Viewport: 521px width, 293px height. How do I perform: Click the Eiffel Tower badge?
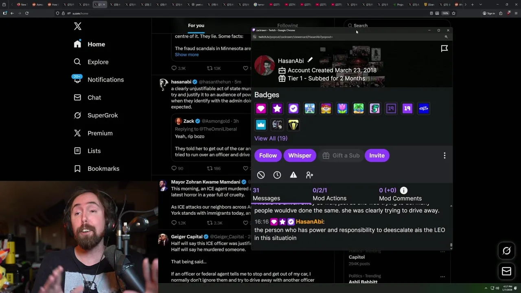click(x=310, y=109)
